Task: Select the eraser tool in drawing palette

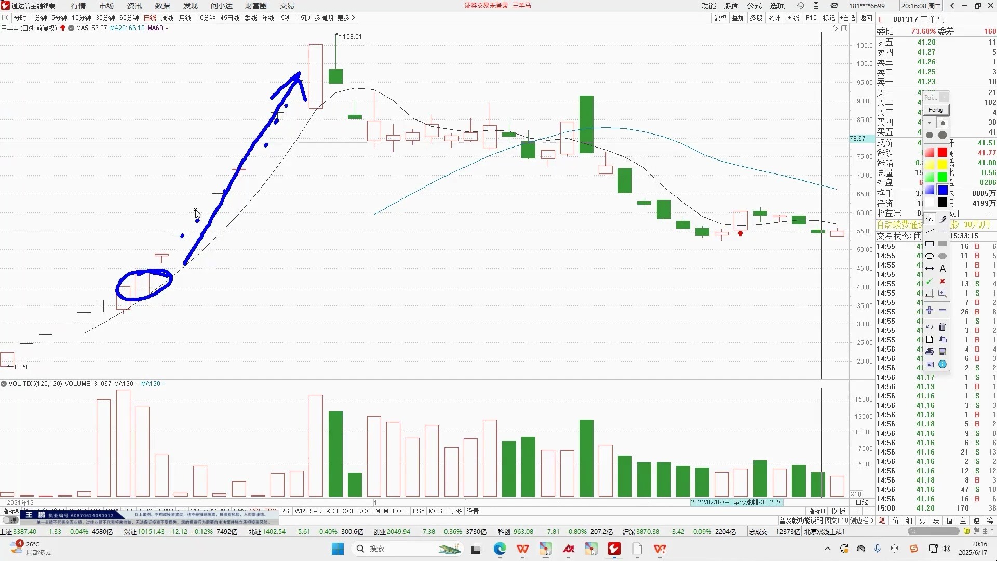Action: coord(942,219)
